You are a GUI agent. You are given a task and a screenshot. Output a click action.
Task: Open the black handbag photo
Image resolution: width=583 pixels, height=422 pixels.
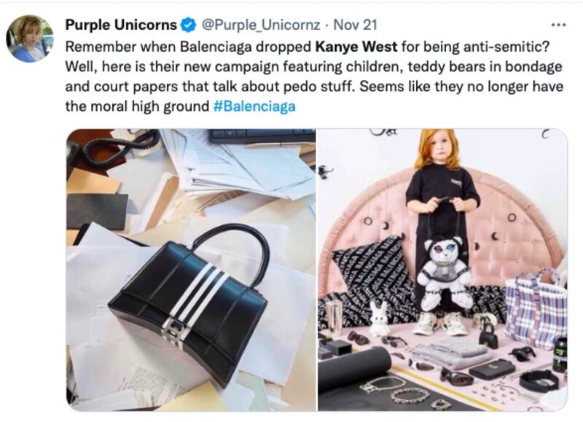click(x=191, y=270)
